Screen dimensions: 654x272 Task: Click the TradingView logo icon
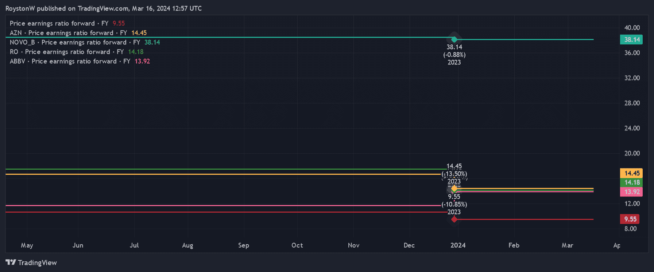pos(11,263)
